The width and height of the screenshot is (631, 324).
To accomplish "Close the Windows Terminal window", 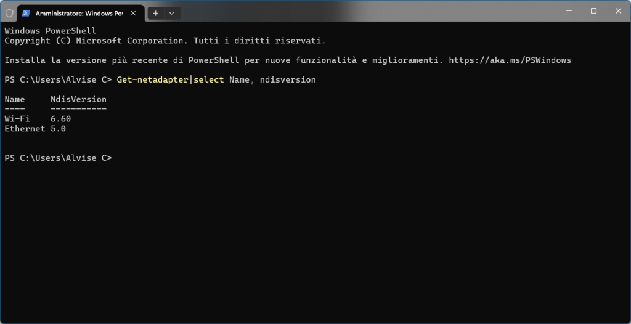I will tap(618, 10).
